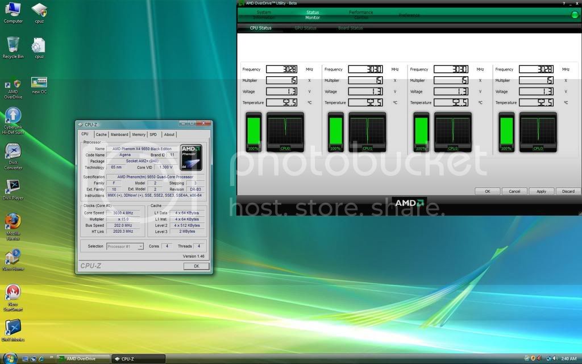
Task: Open the Computer desktop icon
Action: (13, 12)
